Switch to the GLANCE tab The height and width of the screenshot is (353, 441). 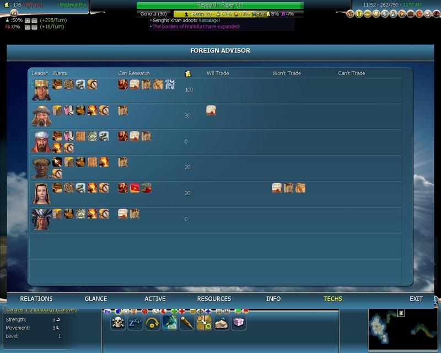click(96, 298)
